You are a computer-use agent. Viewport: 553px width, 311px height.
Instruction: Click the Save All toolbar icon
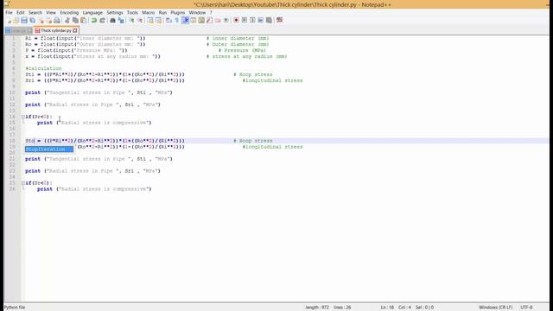click(33, 21)
